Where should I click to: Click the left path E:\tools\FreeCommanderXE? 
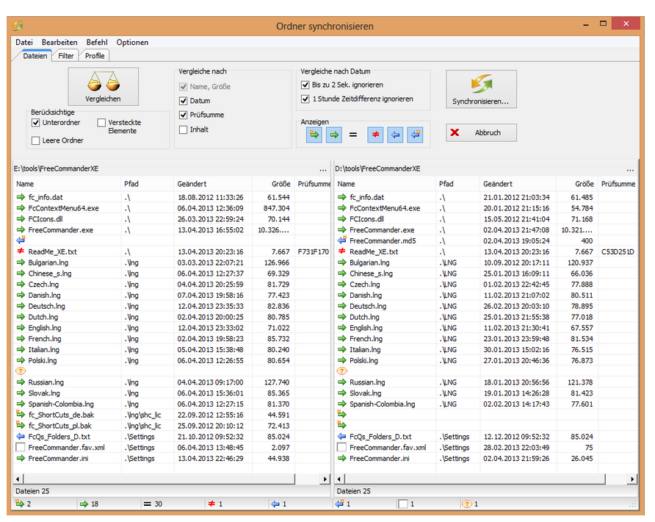point(56,168)
